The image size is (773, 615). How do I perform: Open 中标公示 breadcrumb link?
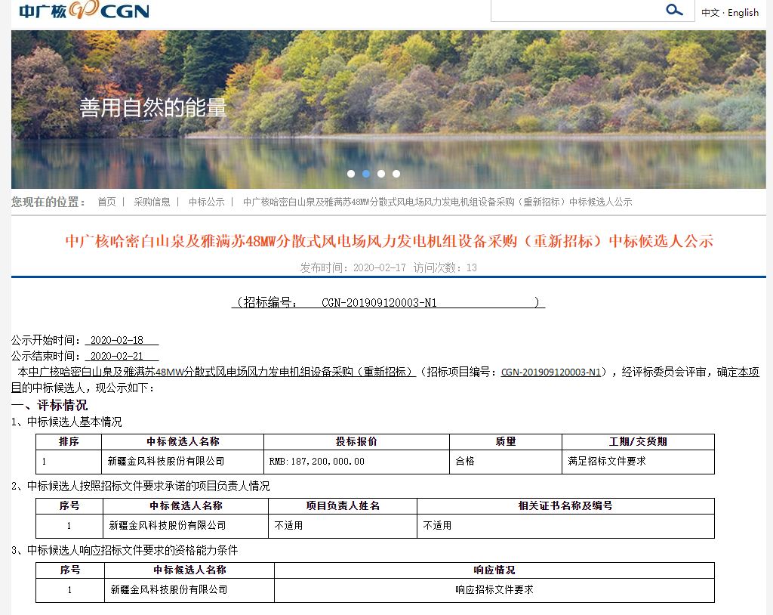point(207,202)
